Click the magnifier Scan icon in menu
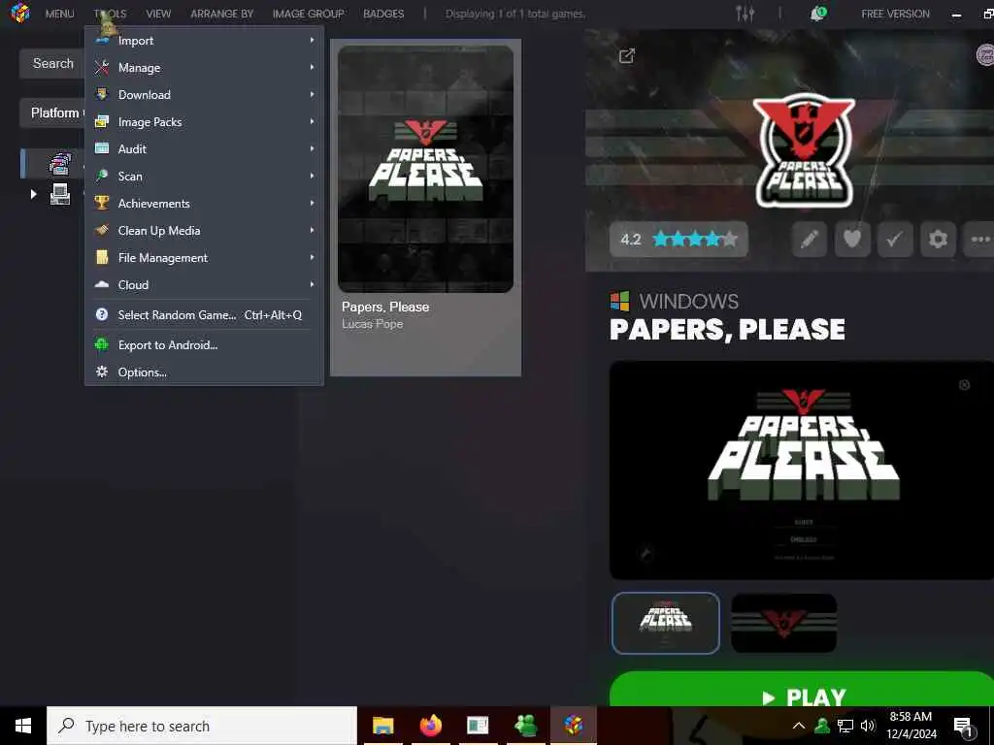 101,176
